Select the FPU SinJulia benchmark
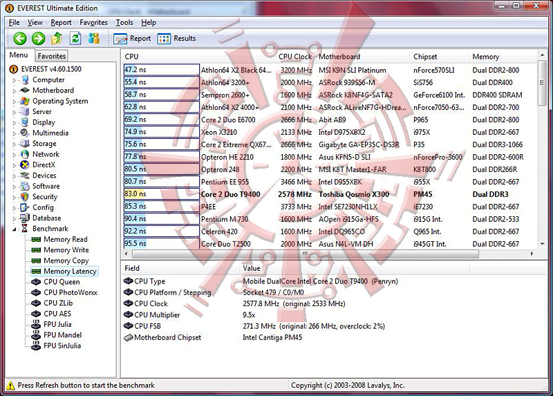 click(62, 346)
